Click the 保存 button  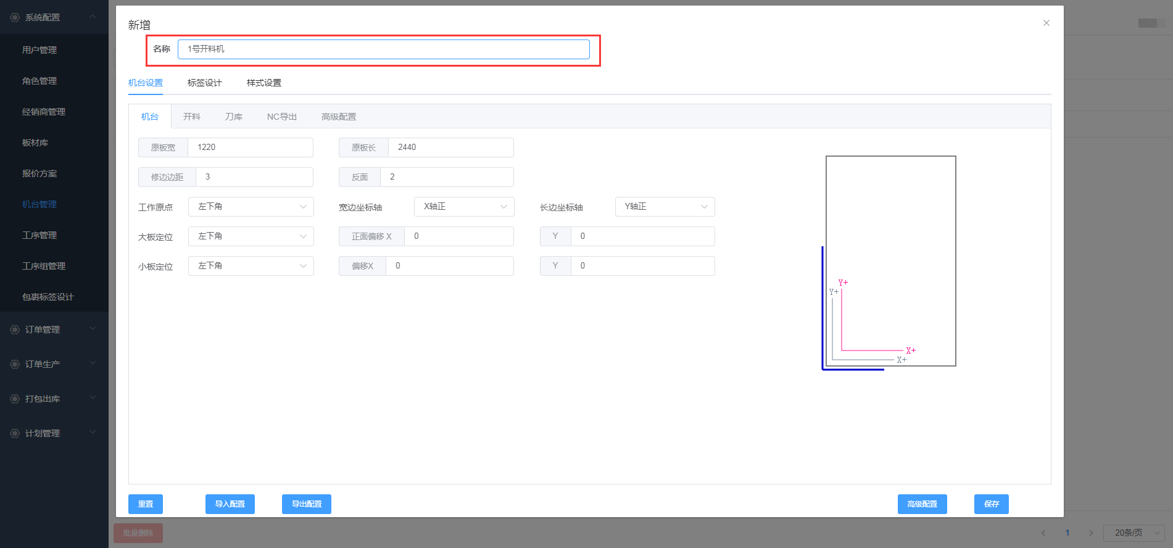click(991, 504)
